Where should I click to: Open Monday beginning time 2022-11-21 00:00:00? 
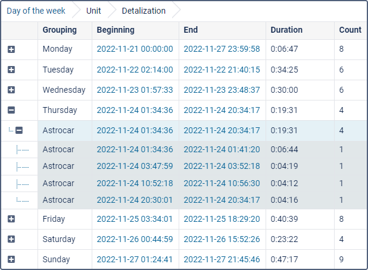135,49
